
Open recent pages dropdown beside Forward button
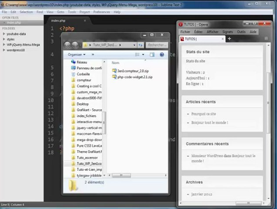(80, 45)
